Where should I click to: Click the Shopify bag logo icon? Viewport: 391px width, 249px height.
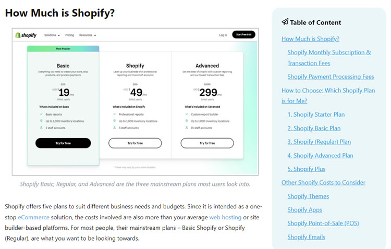[x=18, y=35]
